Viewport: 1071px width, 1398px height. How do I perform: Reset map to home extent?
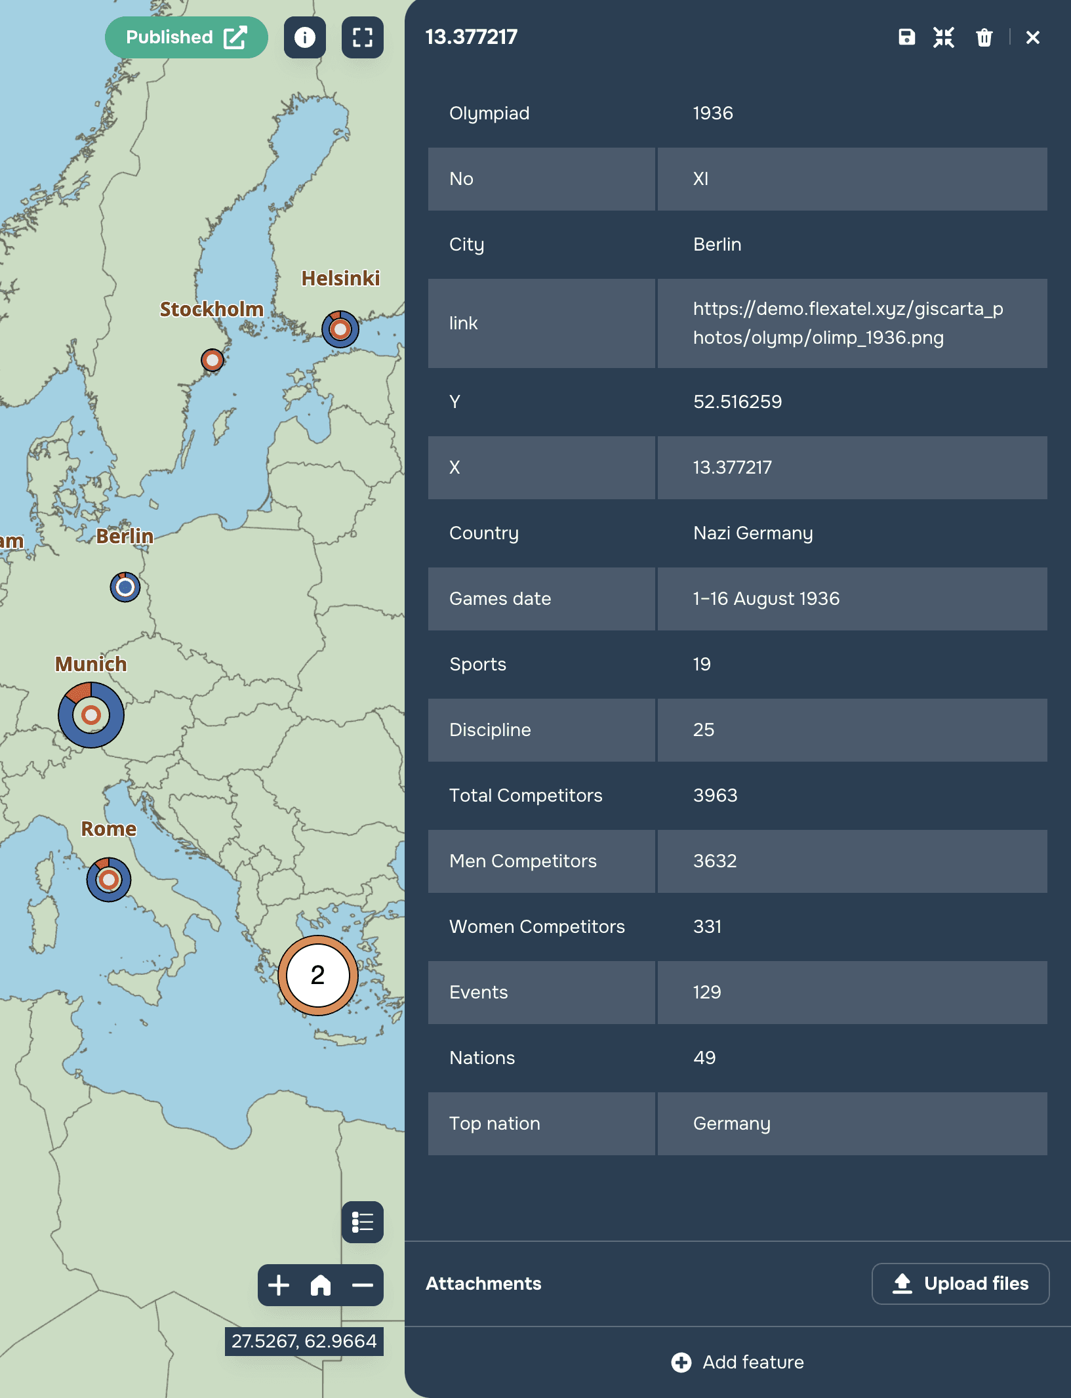pyautogui.click(x=321, y=1285)
